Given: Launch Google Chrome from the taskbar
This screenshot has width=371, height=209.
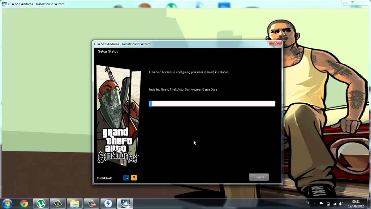Looking at the screenshot, I should click(24, 203).
